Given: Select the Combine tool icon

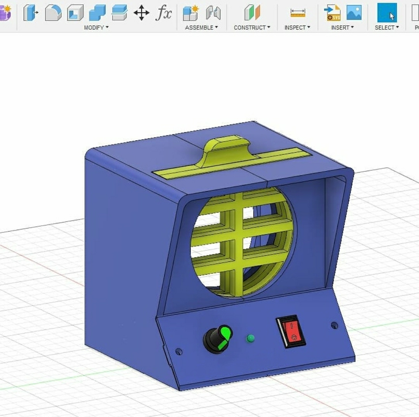Looking at the screenshot, I should click(x=97, y=13).
